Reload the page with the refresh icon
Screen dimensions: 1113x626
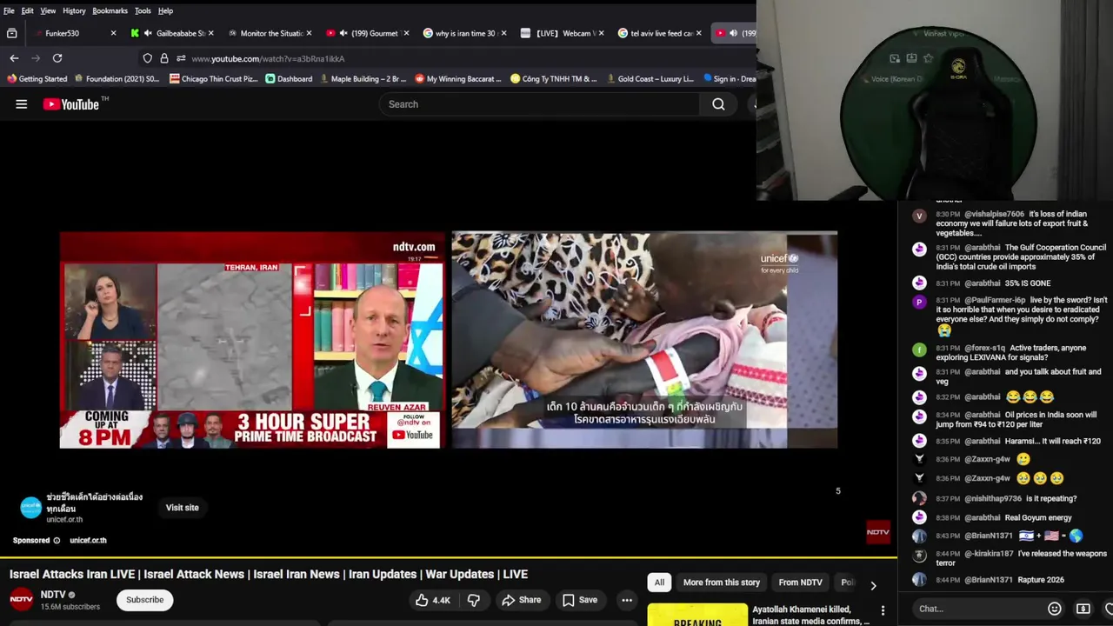point(57,58)
